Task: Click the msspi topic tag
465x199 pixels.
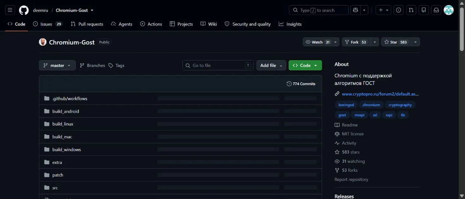Action: (x=359, y=115)
